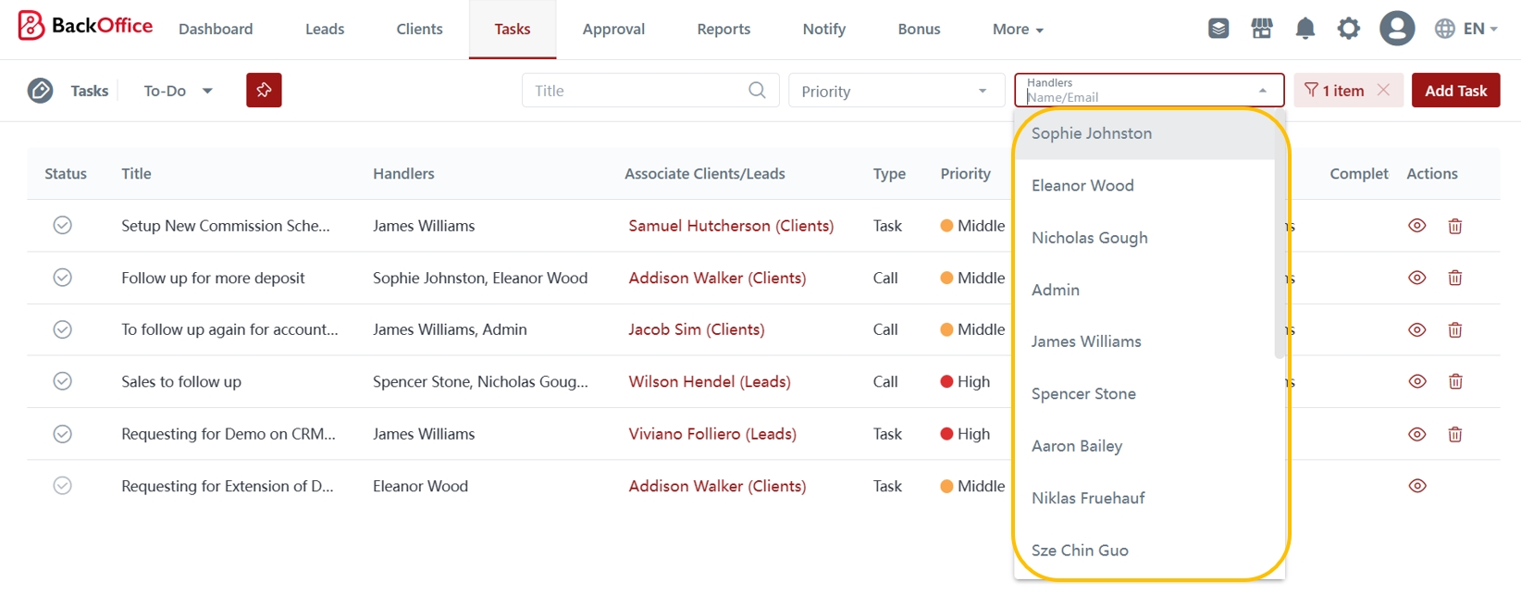Switch to the Approval tab
The height and width of the screenshot is (595, 1521).
pyautogui.click(x=612, y=29)
